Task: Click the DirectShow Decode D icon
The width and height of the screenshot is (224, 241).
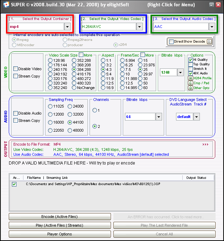Action: pos(209,42)
